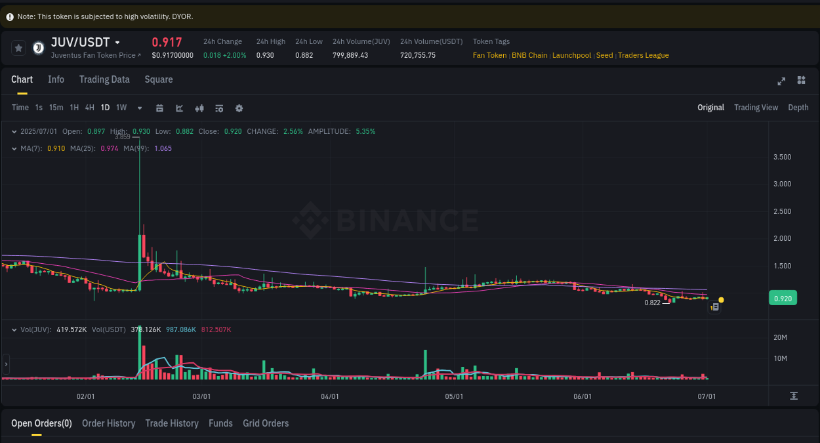820x443 pixels.
Task: Select the 1W timeframe
Action: 121,107
